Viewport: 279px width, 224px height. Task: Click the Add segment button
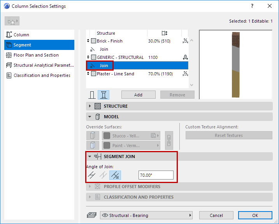139,94
